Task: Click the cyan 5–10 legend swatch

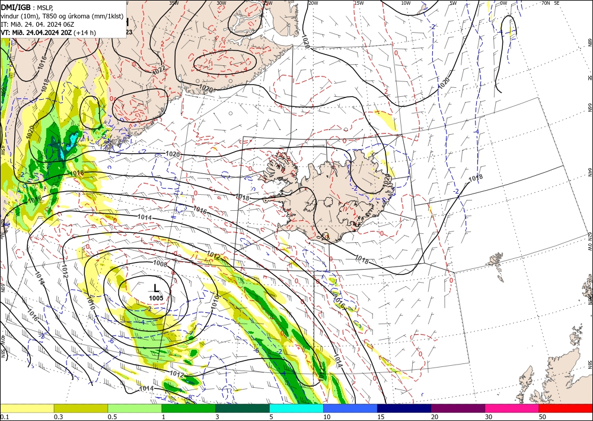Action: [296, 408]
